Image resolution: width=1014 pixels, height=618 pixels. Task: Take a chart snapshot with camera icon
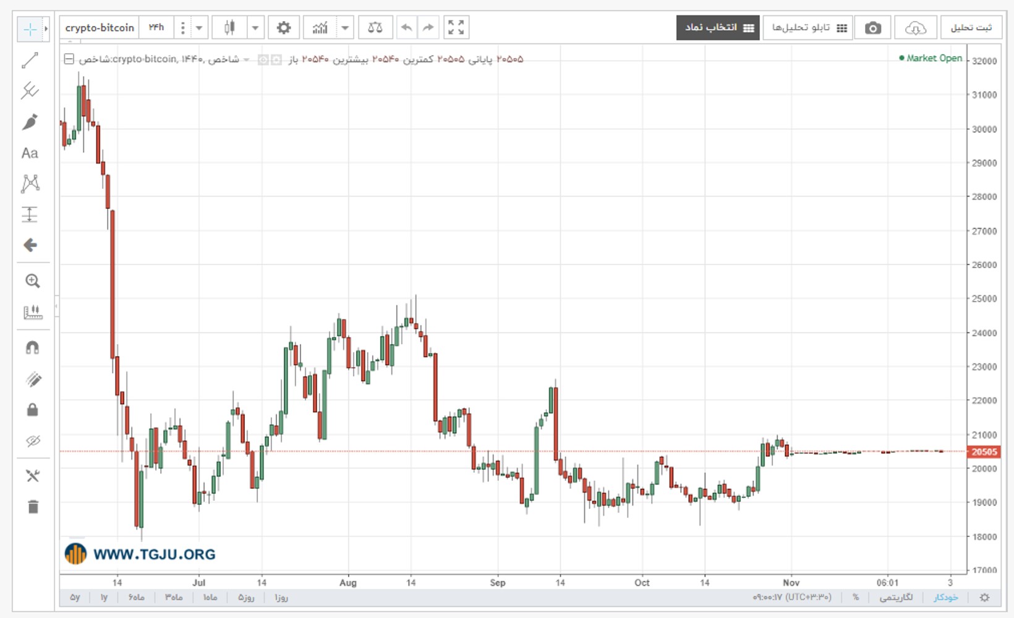[x=872, y=28]
